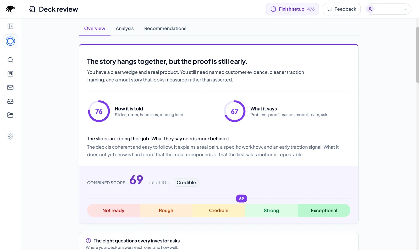Click the Finish setup 4/6 button
The height and width of the screenshot is (250, 419).
point(293,9)
